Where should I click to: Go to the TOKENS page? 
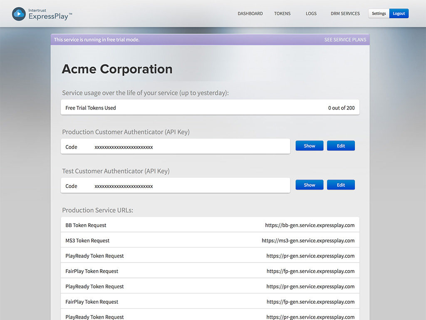(282, 14)
